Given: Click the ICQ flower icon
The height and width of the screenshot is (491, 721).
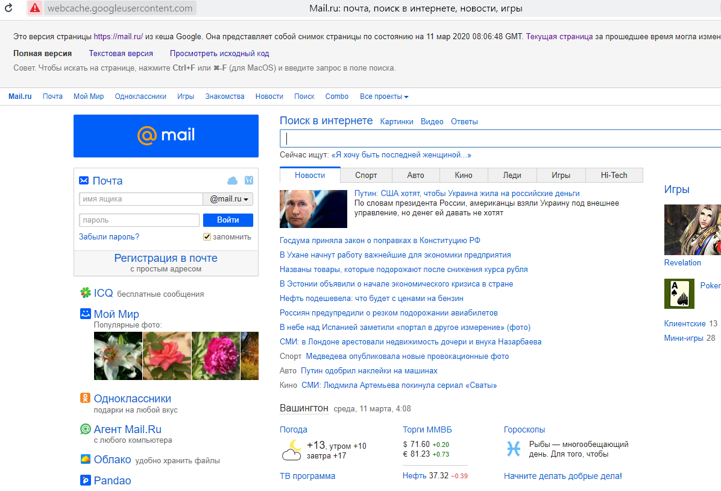Looking at the screenshot, I should (x=86, y=293).
